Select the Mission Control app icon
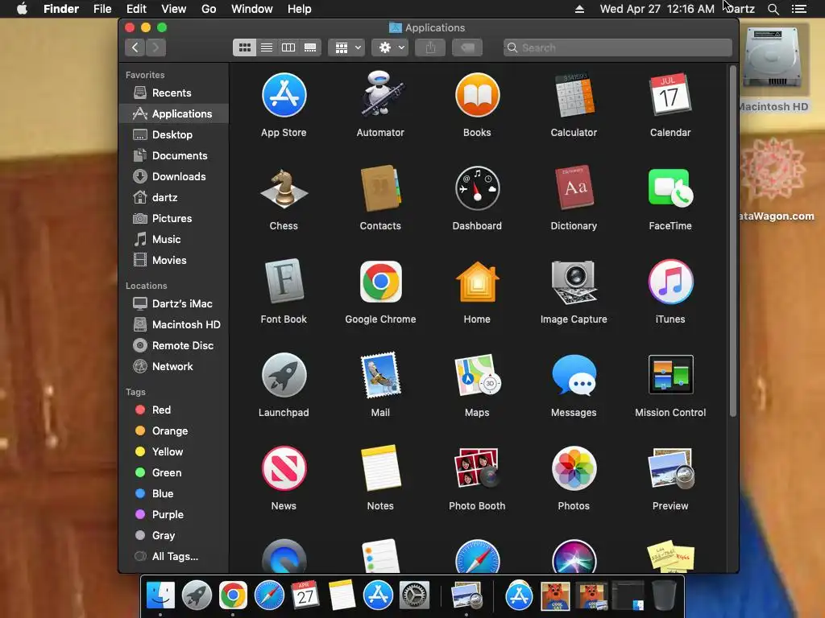The width and height of the screenshot is (825, 618). click(x=670, y=375)
